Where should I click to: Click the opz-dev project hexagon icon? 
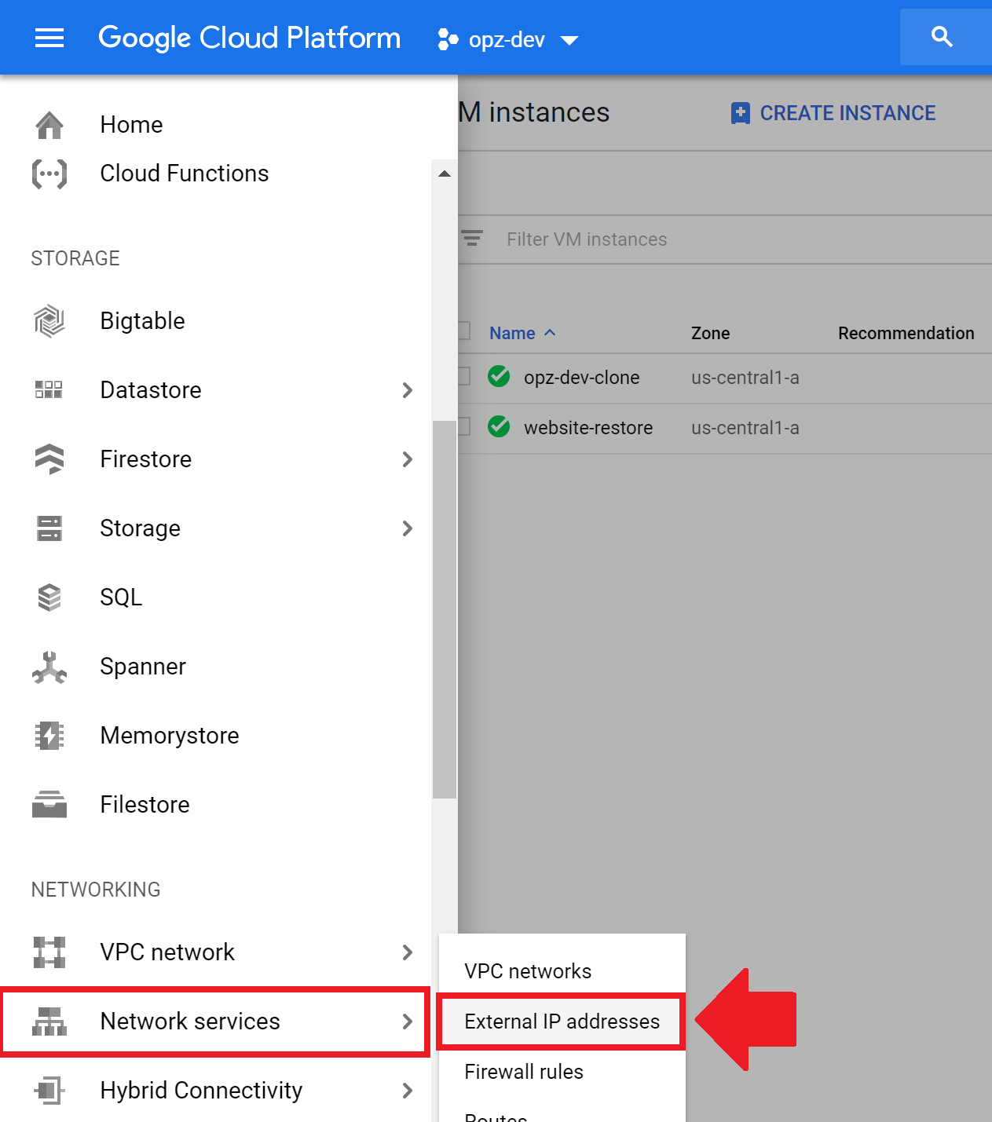click(x=448, y=39)
